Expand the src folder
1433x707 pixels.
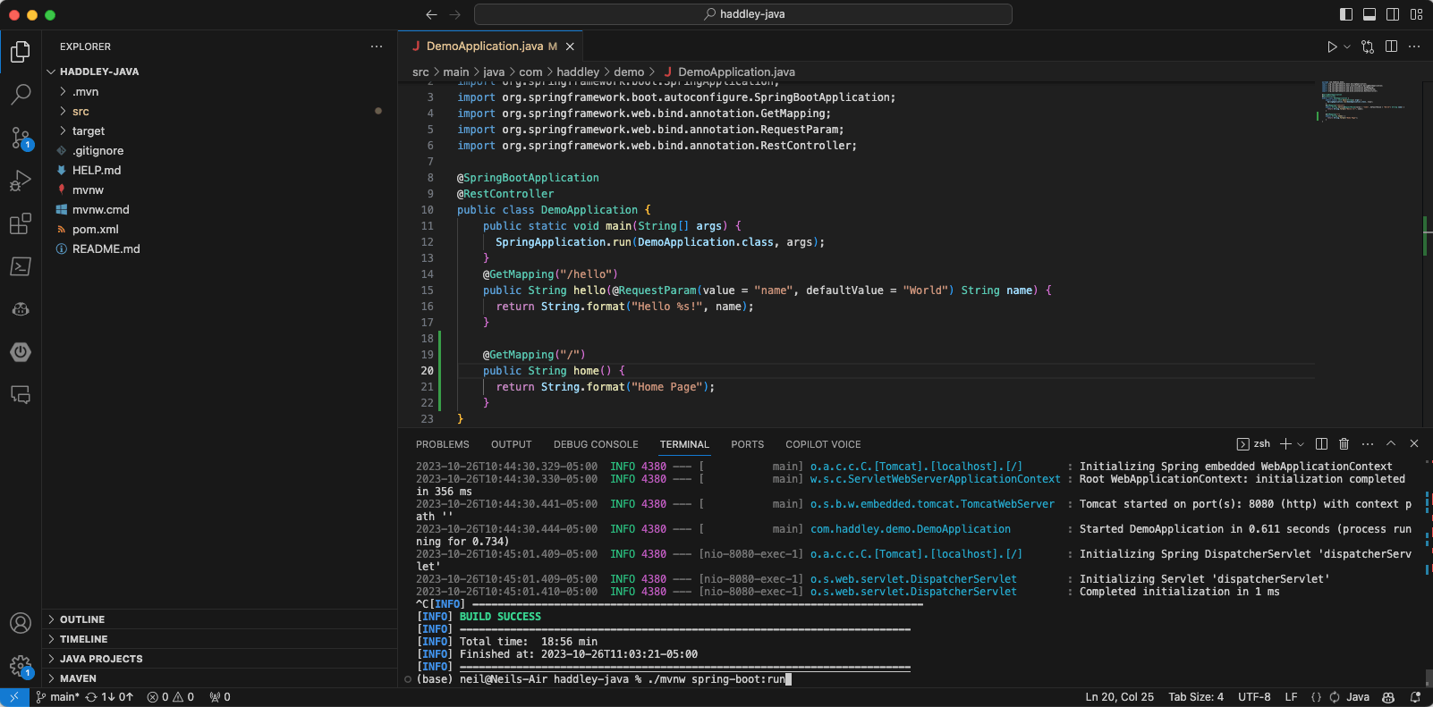pyautogui.click(x=81, y=112)
